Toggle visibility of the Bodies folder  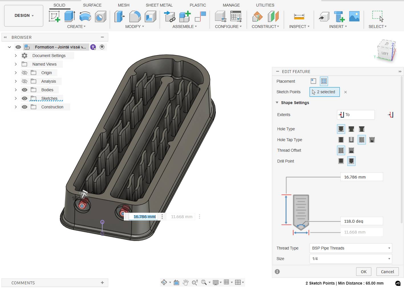pyautogui.click(x=25, y=90)
